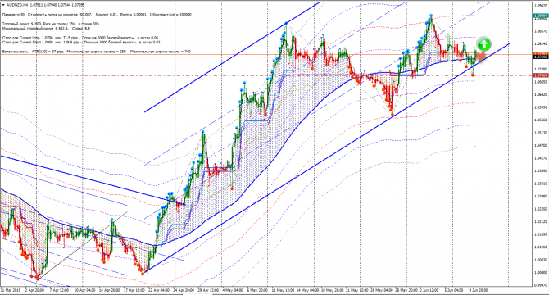Click the '26 May 04:00' time axis label

pos(382,290)
